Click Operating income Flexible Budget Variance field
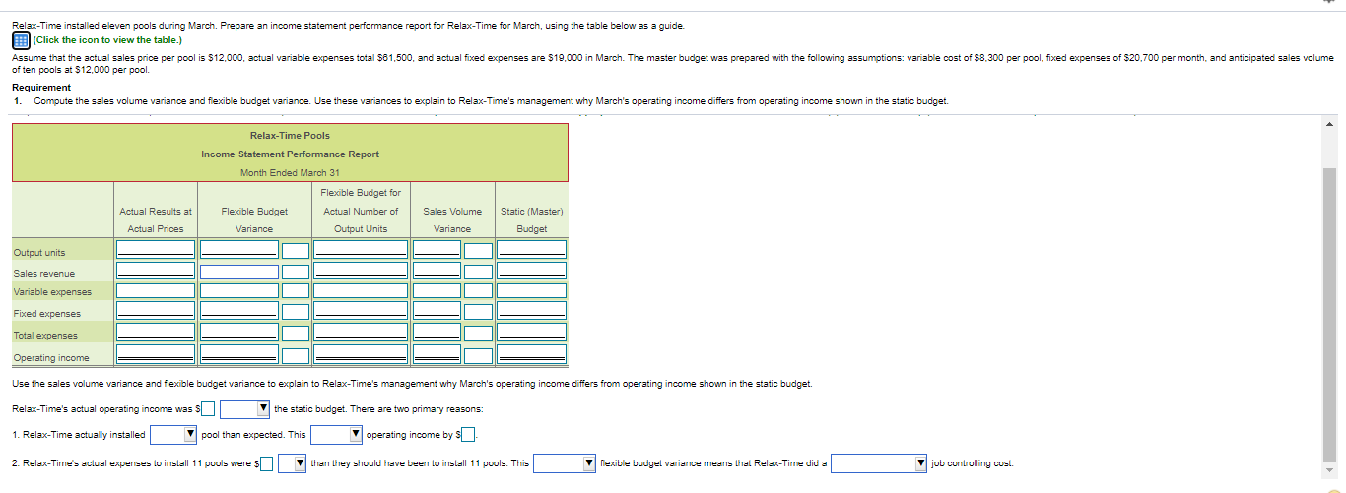The height and width of the screenshot is (493, 1346). point(239,354)
